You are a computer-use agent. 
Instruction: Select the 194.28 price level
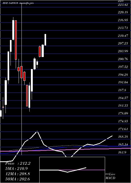pos(123,75)
